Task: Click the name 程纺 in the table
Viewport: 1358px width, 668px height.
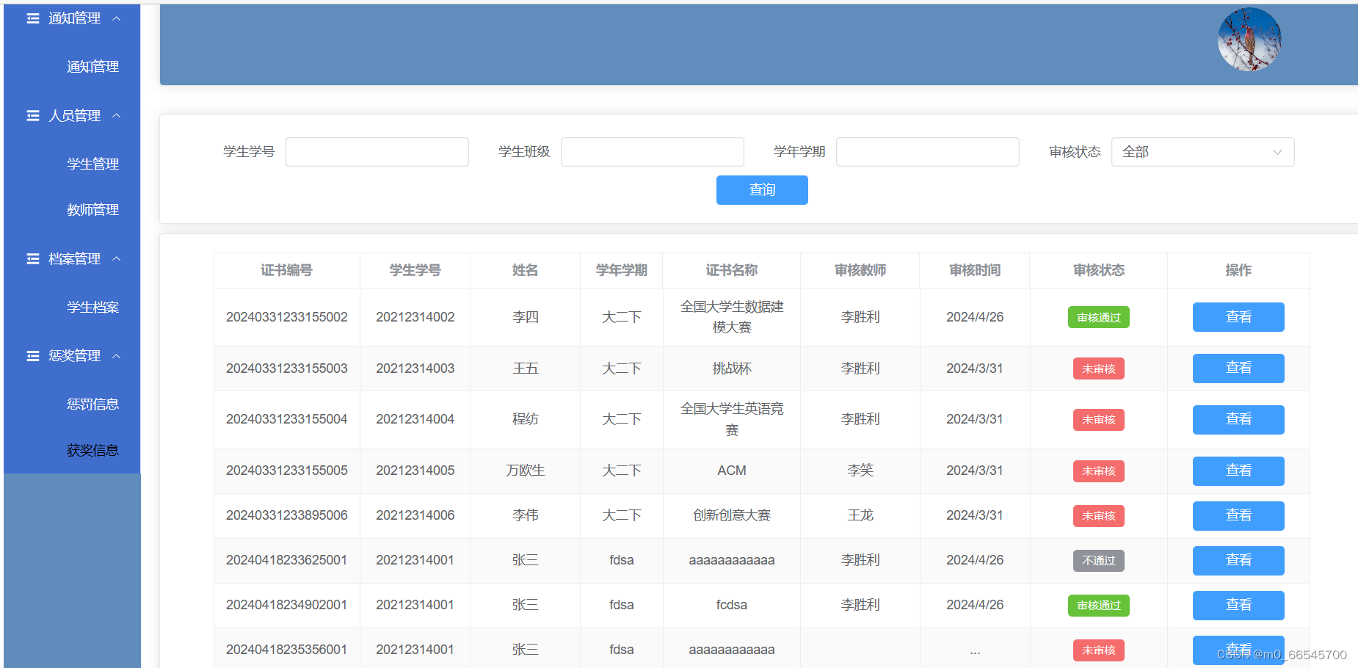Action: 526,419
